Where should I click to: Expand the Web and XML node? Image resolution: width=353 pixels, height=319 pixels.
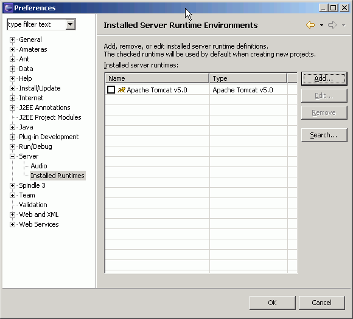[x=12, y=214]
